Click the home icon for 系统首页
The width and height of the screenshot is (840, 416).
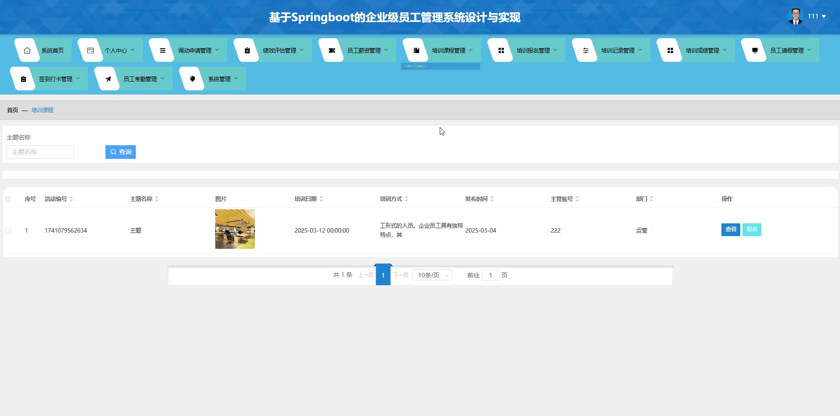[x=27, y=50]
